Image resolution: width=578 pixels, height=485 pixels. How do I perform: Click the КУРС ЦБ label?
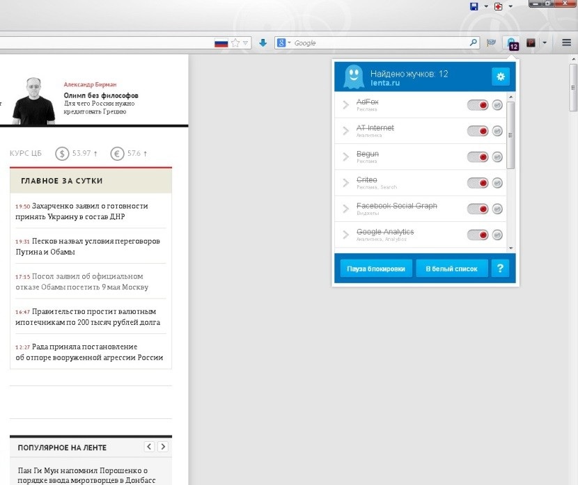26,153
